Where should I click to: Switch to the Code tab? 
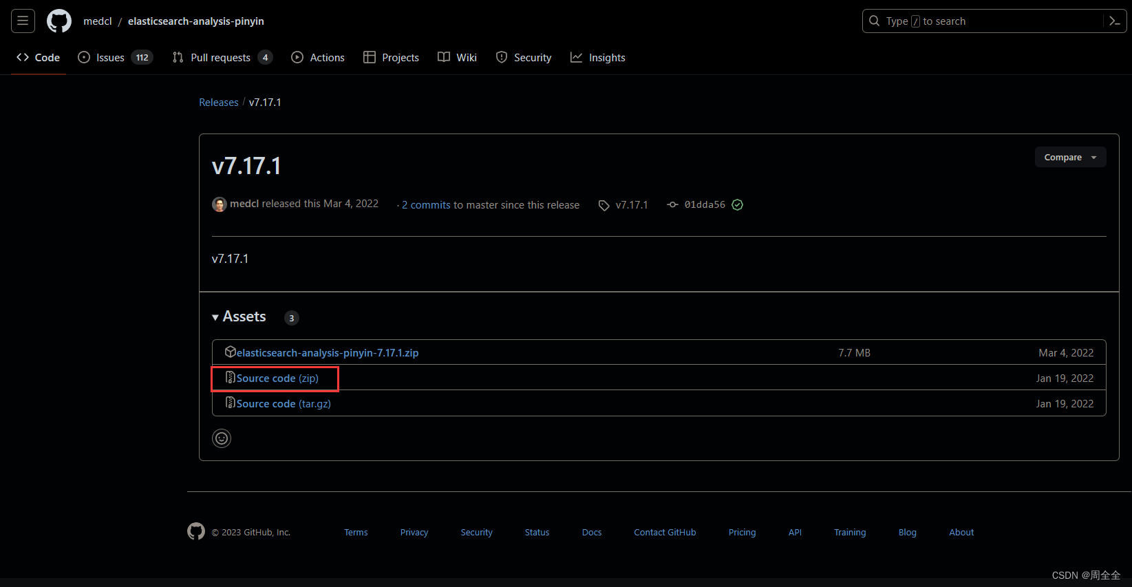tap(39, 58)
